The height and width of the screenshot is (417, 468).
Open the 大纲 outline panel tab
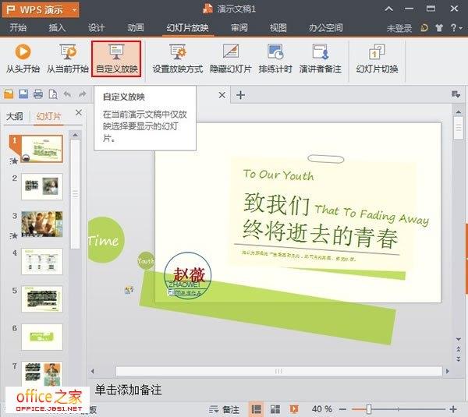(14, 117)
